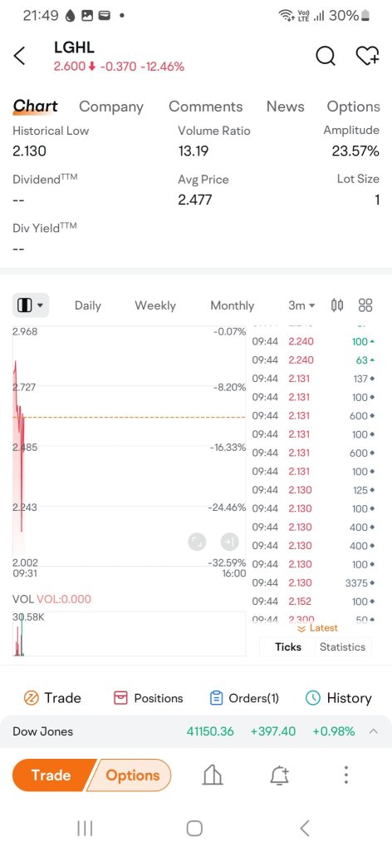Open the four-square chart layout icon

point(365,305)
